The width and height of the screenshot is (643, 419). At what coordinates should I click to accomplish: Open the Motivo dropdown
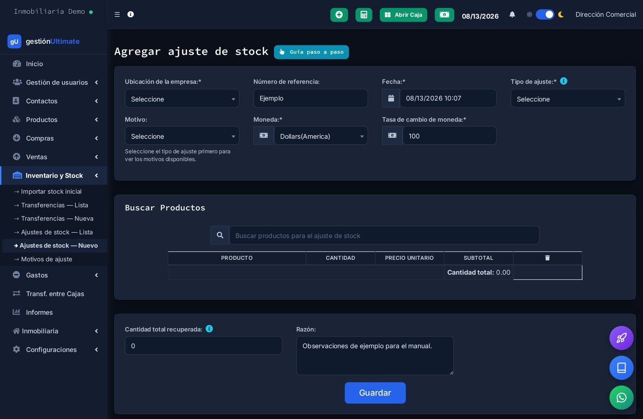tap(182, 135)
